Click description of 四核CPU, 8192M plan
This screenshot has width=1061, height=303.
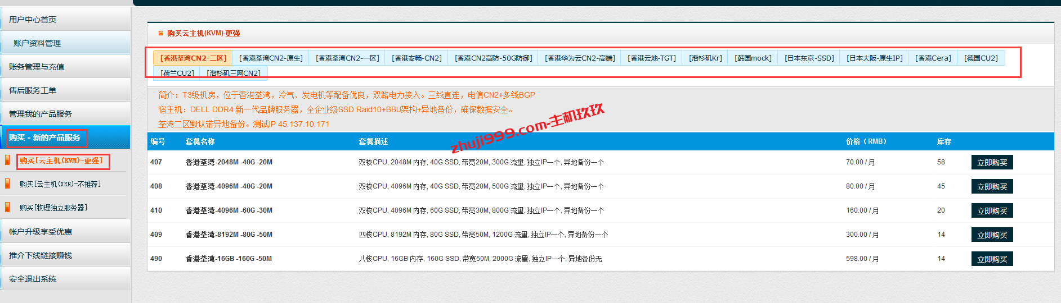tap(483, 235)
